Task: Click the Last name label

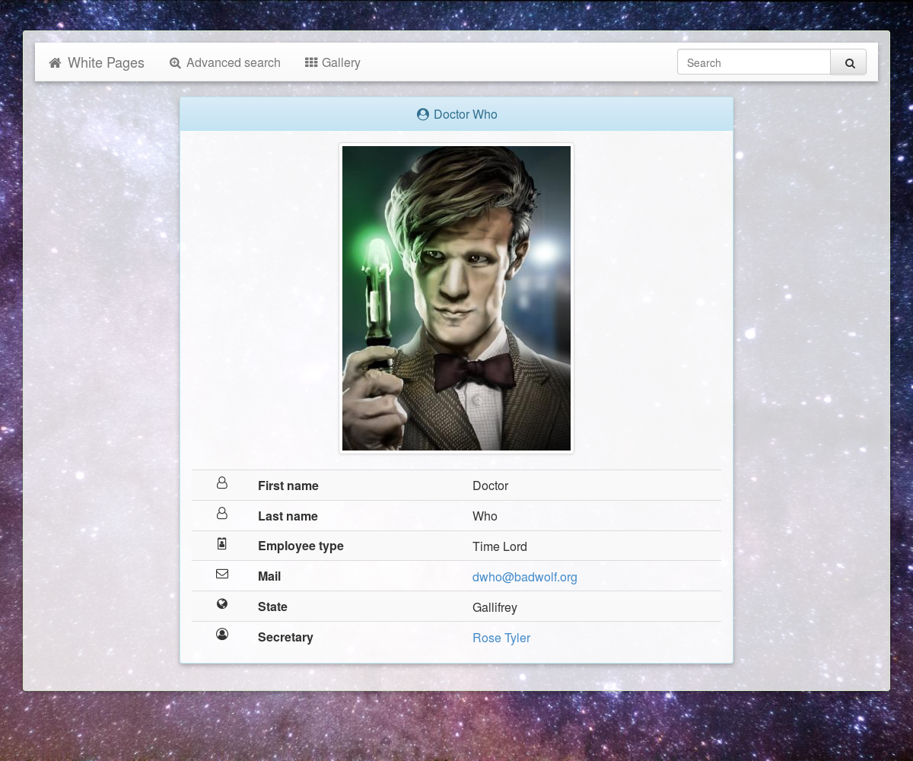Action: pyautogui.click(x=288, y=516)
